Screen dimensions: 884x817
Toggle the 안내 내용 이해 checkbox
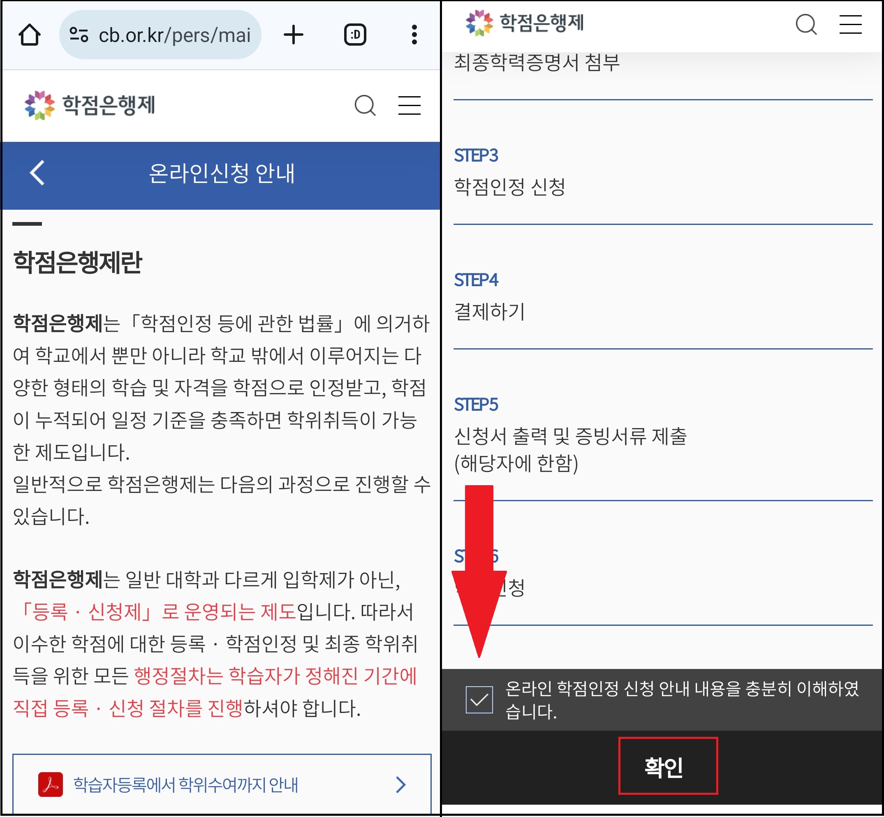[x=479, y=699]
